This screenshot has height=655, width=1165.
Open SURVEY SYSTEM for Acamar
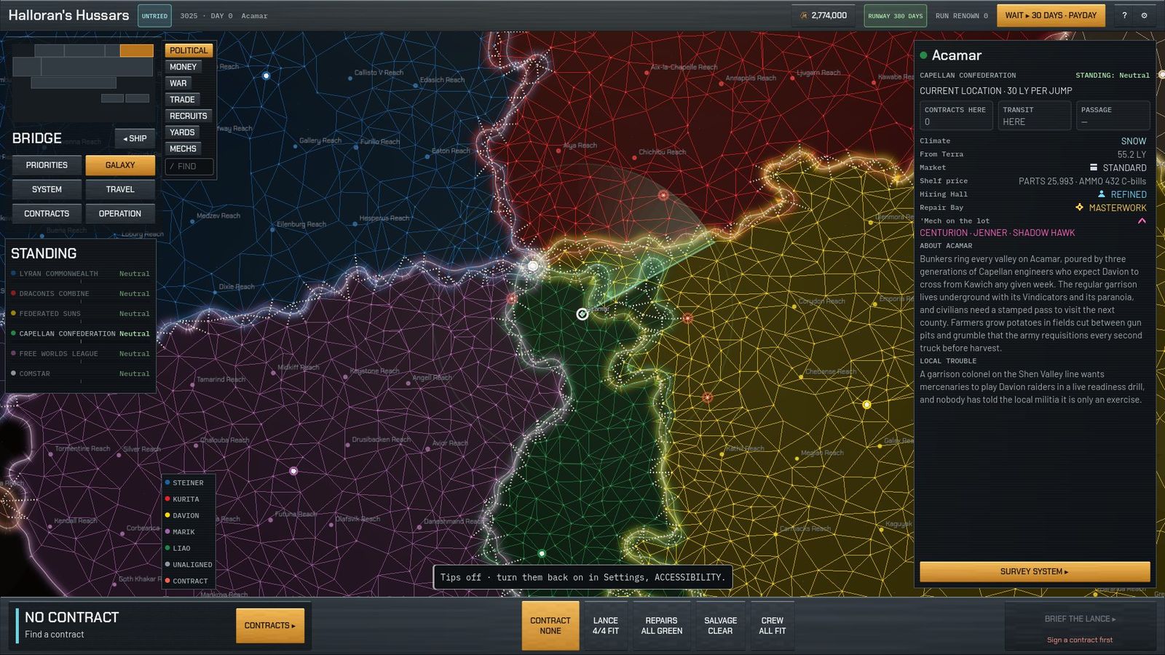(1035, 571)
